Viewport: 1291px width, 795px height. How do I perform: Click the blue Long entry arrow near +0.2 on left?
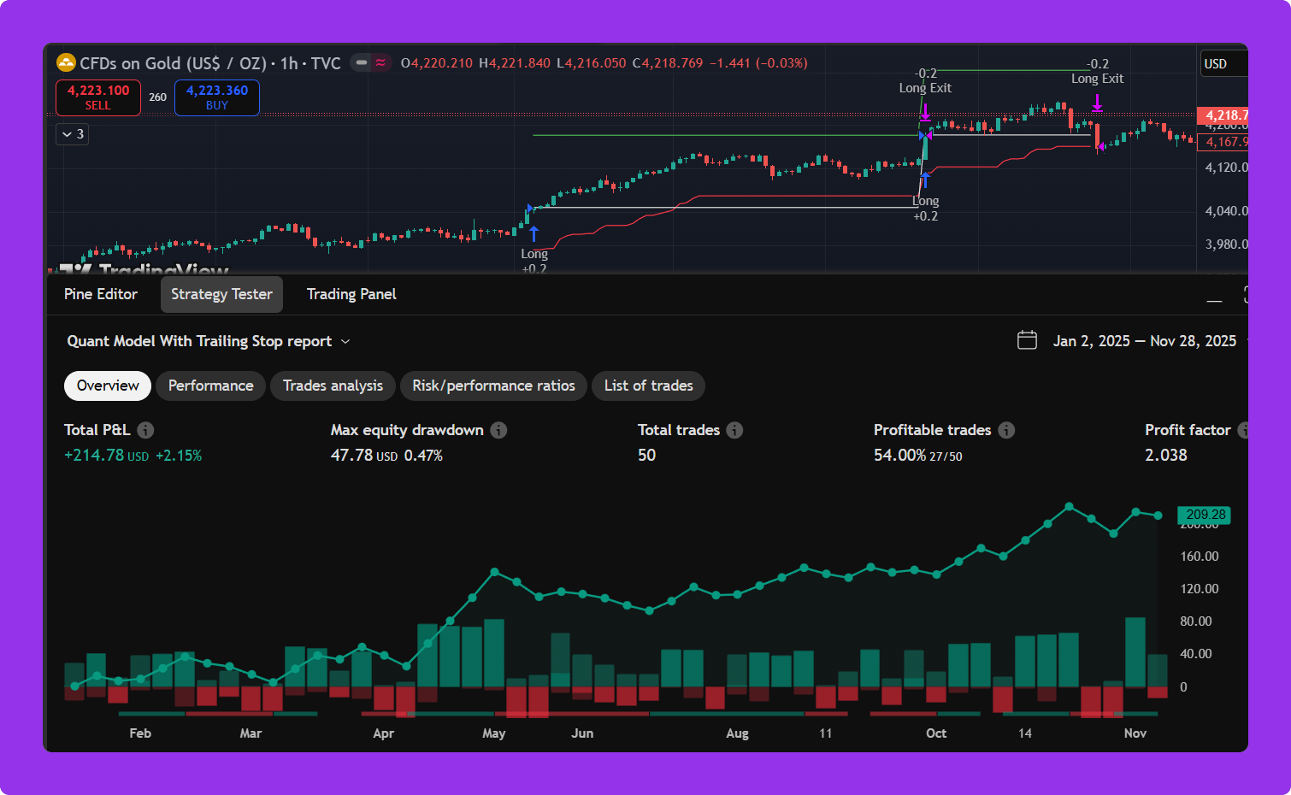533,233
